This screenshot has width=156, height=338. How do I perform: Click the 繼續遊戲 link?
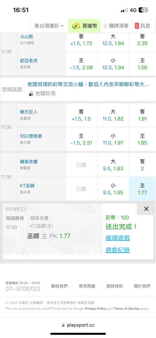pyautogui.click(x=118, y=238)
